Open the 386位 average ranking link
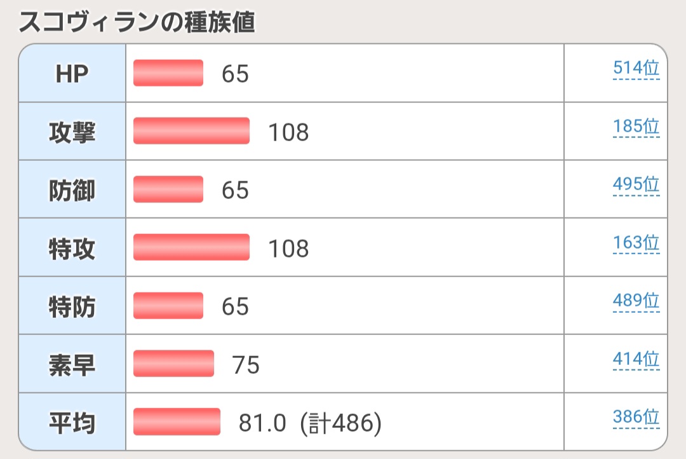The width and height of the screenshot is (686, 459). pyautogui.click(x=636, y=417)
